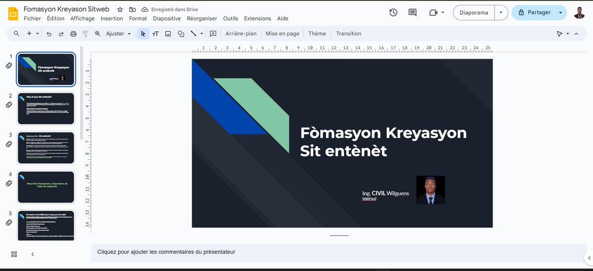Click the Google Slides home logo
593x271 pixels.
13,13
